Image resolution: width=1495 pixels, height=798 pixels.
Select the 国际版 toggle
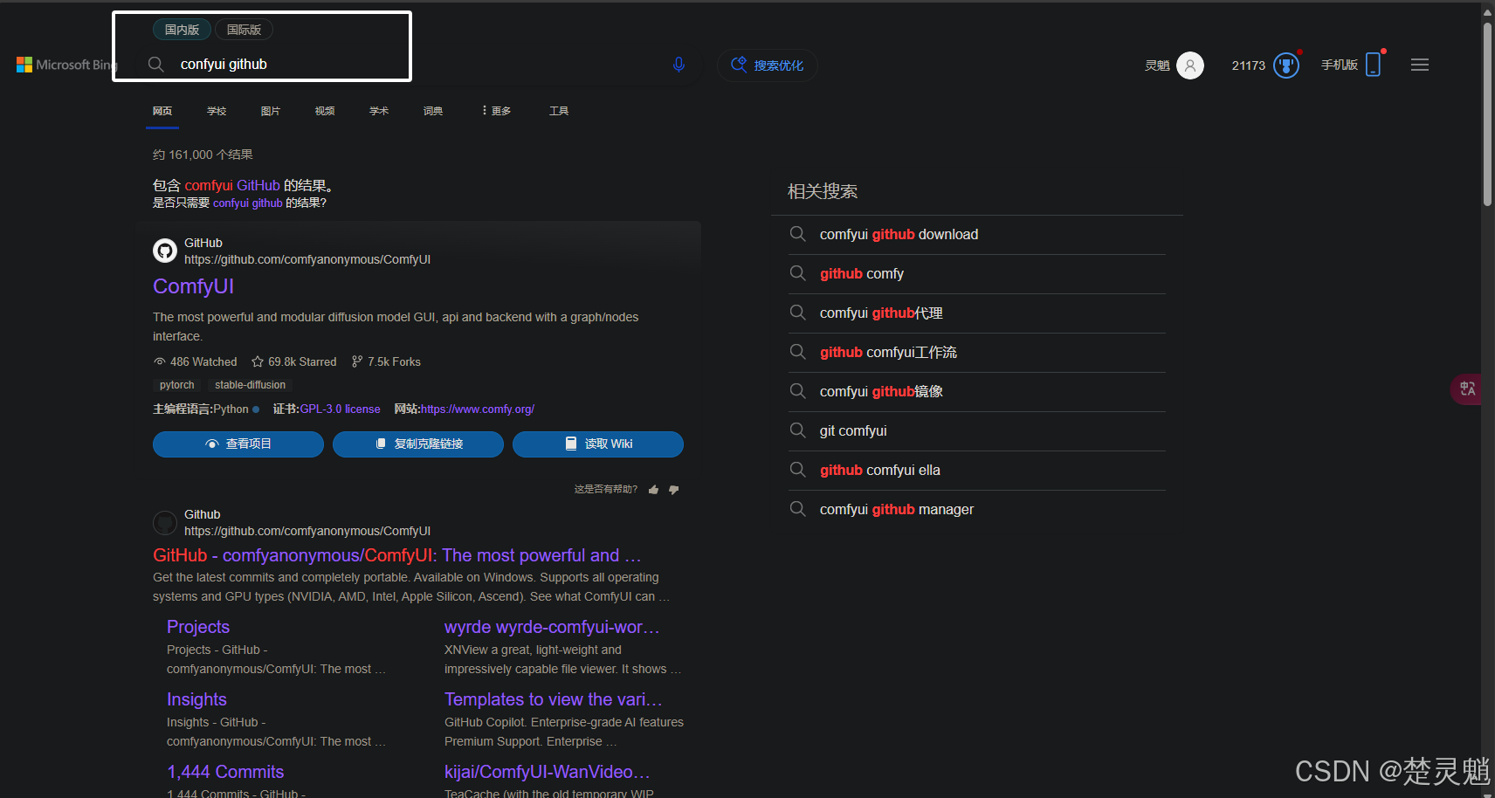point(244,30)
